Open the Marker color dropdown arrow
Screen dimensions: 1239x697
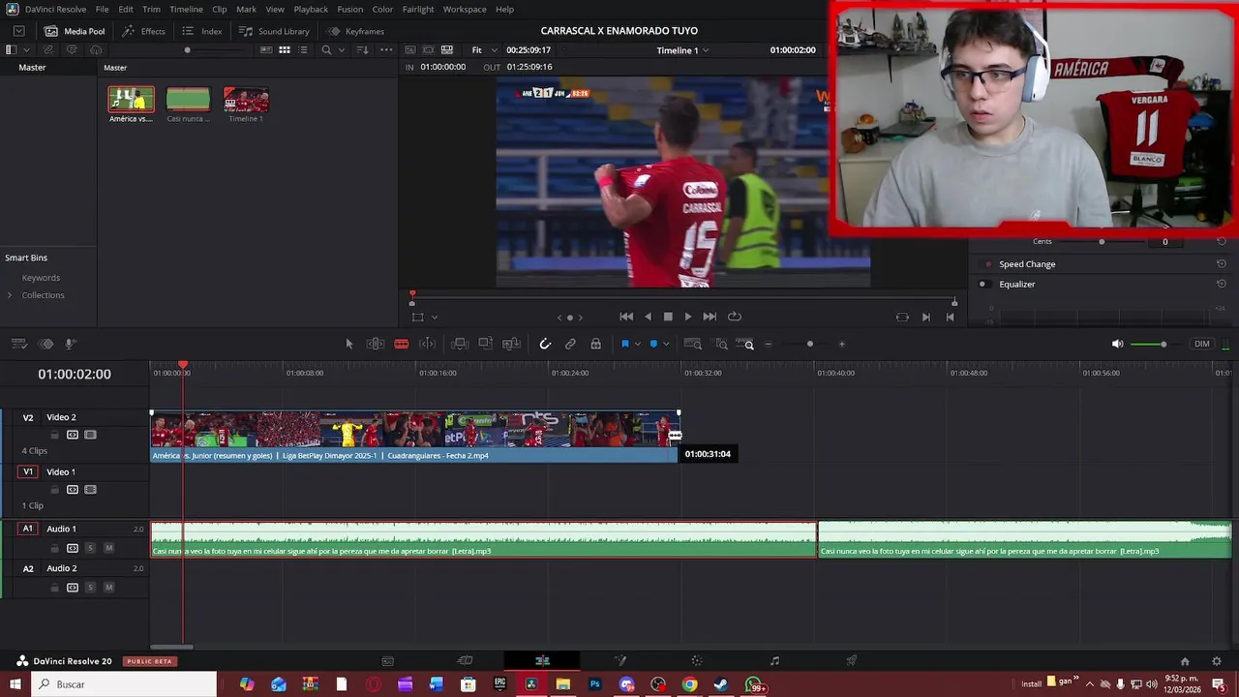coord(666,344)
